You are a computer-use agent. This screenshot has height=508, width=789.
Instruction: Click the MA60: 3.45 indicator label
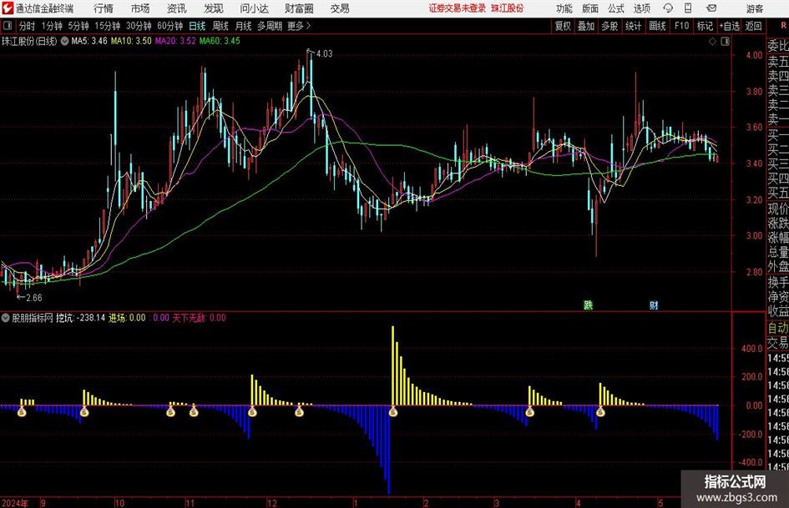[x=220, y=41]
